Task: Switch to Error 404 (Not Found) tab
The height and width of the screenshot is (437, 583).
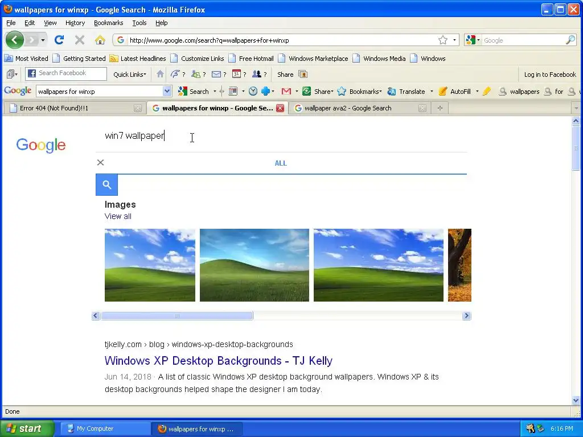Action: pos(75,108)
